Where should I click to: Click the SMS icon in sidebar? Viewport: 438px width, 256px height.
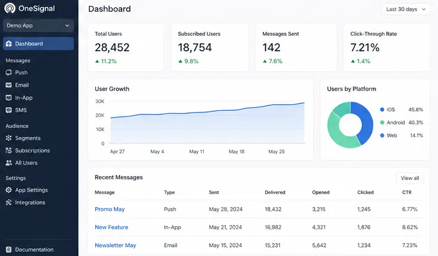pos(9,110)
